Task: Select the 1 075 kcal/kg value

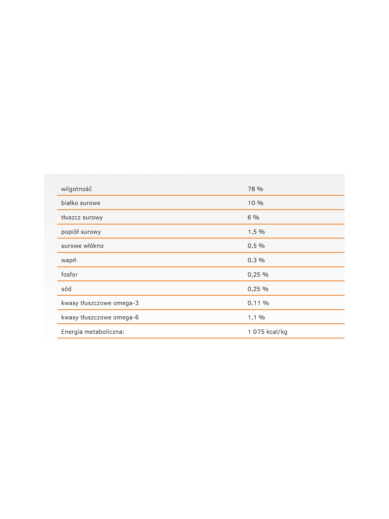Action: [268, 332]
